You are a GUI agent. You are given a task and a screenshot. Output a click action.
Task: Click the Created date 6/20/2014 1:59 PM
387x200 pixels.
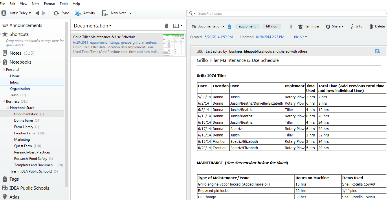pos(219,37)
